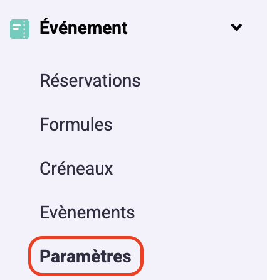Open event settings via Paramètres

86,256
